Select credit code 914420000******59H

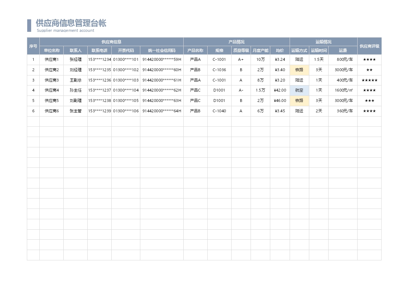[162, 59]
